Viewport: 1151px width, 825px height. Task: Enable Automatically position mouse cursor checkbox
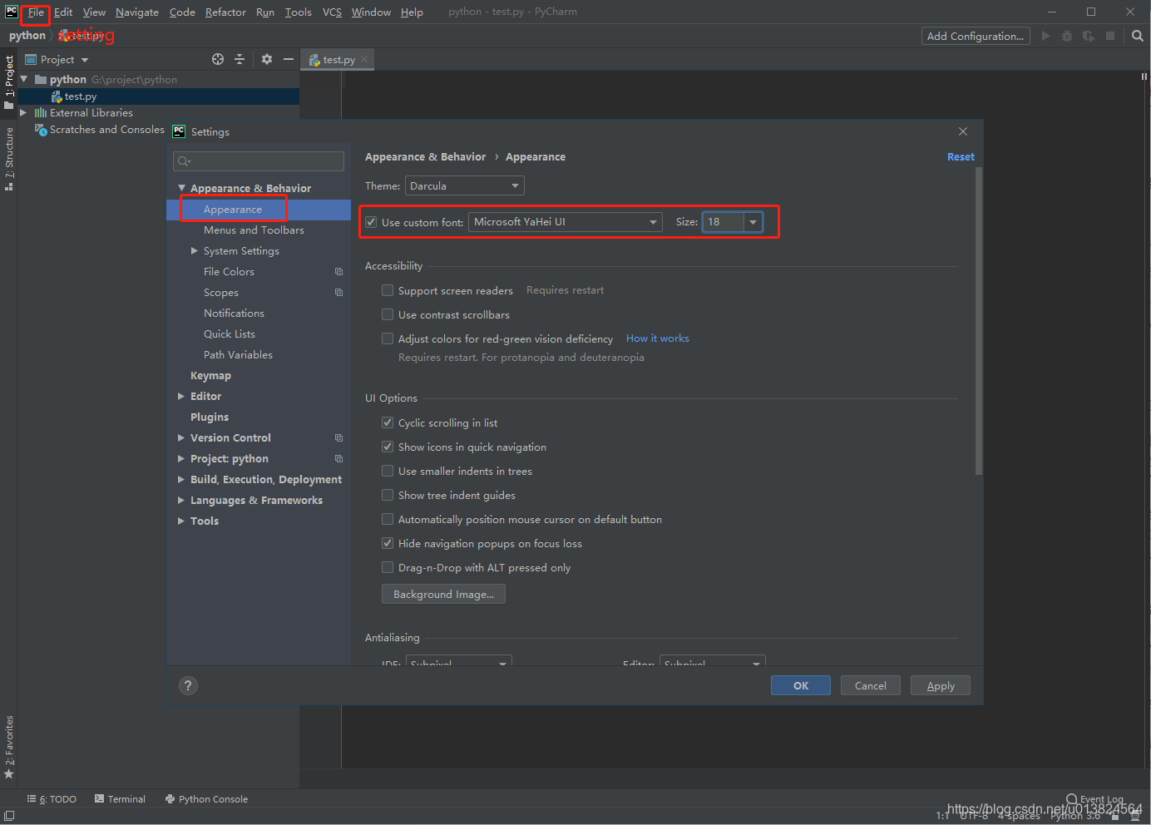pyautogui.click(x=388, y=519)
